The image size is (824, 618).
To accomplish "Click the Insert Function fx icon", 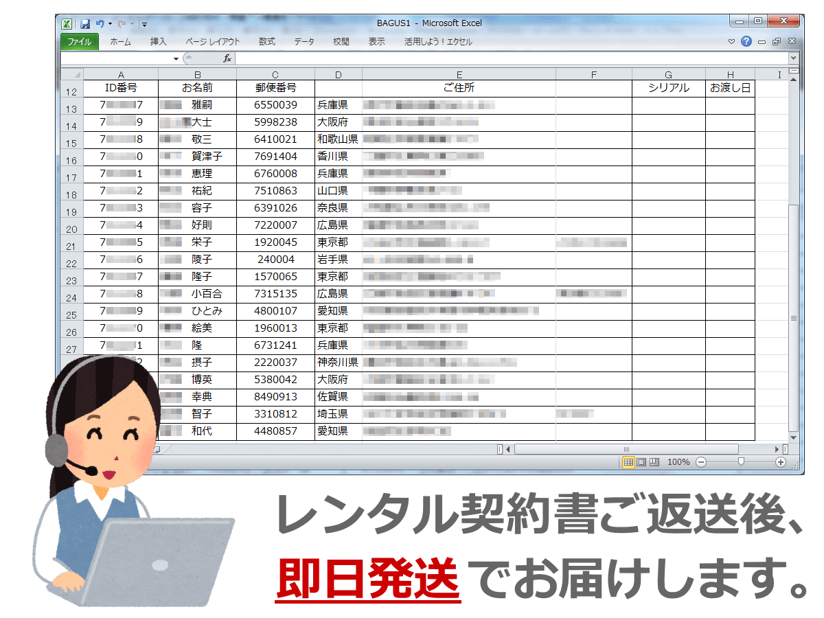I will (227, 59).
